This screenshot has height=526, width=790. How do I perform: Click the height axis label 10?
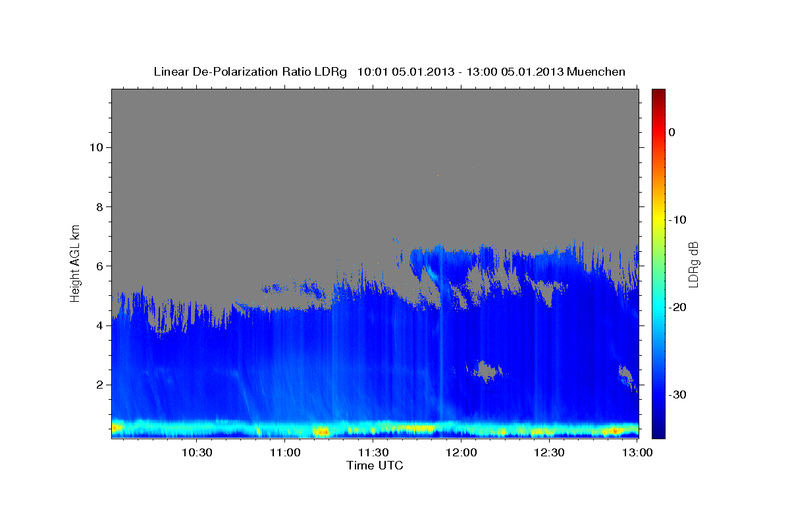95,147
